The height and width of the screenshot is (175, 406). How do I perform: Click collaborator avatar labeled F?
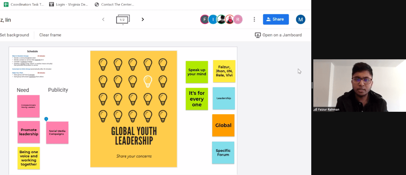pyautogui.click(x=205, y=19)
